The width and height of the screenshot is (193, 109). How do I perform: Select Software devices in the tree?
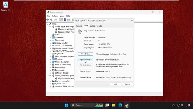tap(62, 73)
